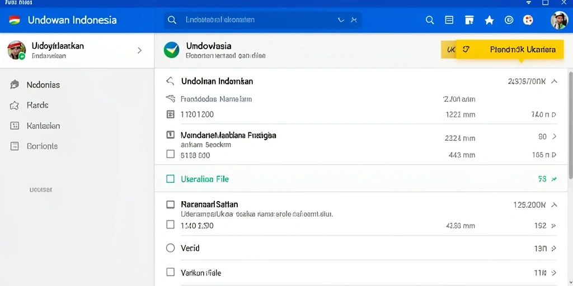This screenshot has height=286, width=573.
Task: Click the round orange palette icon in header
Action: click(x=528, y=20)
